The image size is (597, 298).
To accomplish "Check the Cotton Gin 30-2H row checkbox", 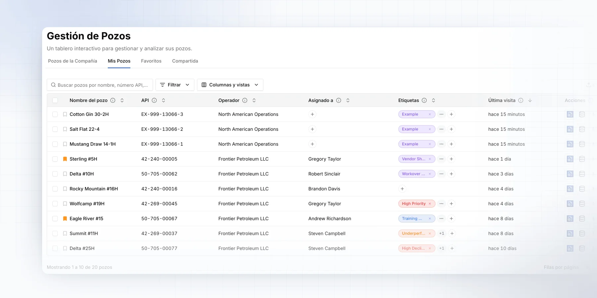I will pos(55,114).
